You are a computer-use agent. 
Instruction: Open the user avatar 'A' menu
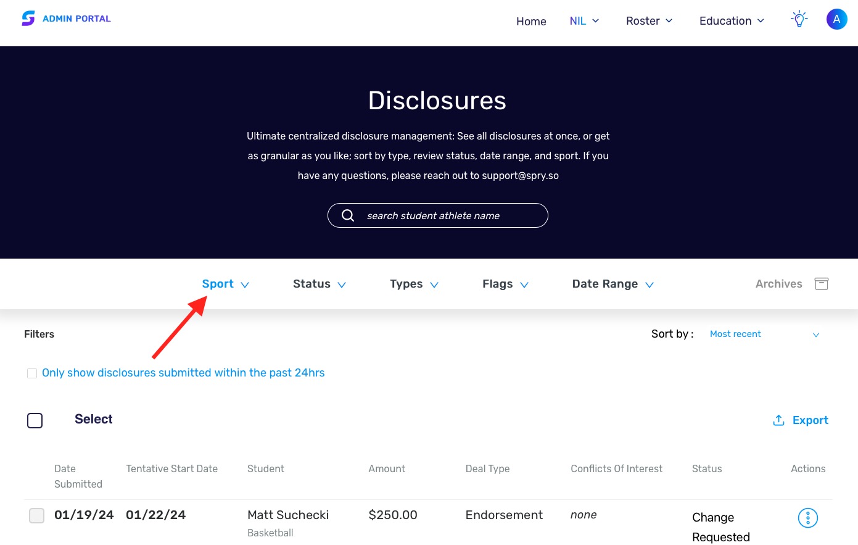pyautogui.click(x=836, y=19)
